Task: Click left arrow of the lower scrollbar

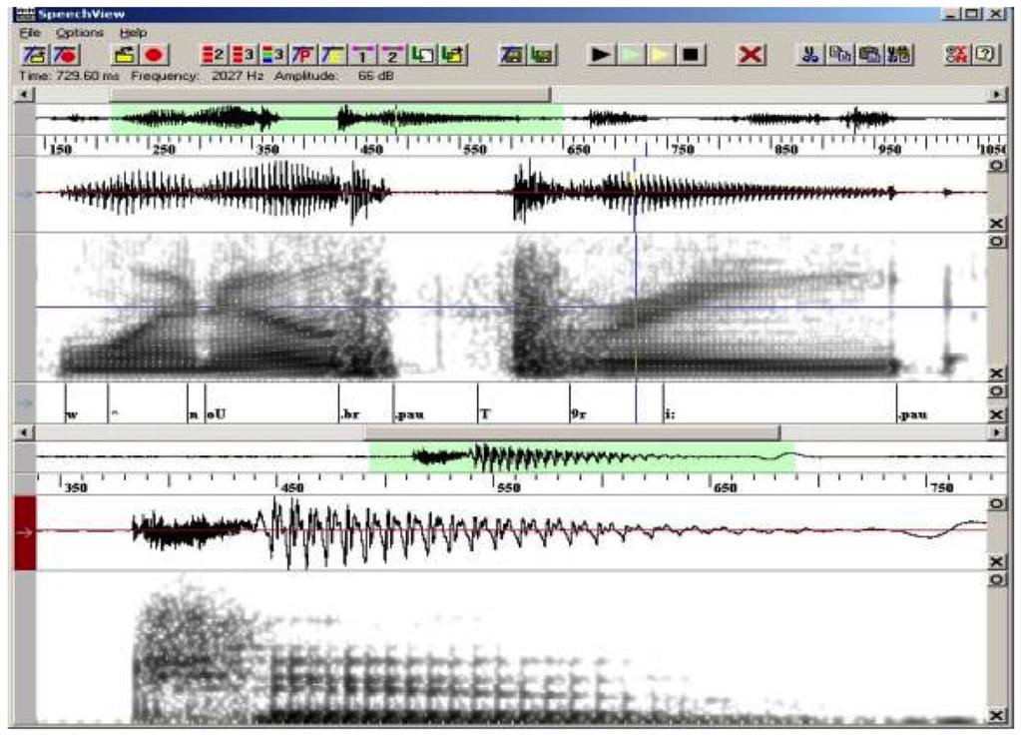Action: (x=24, y=431)
